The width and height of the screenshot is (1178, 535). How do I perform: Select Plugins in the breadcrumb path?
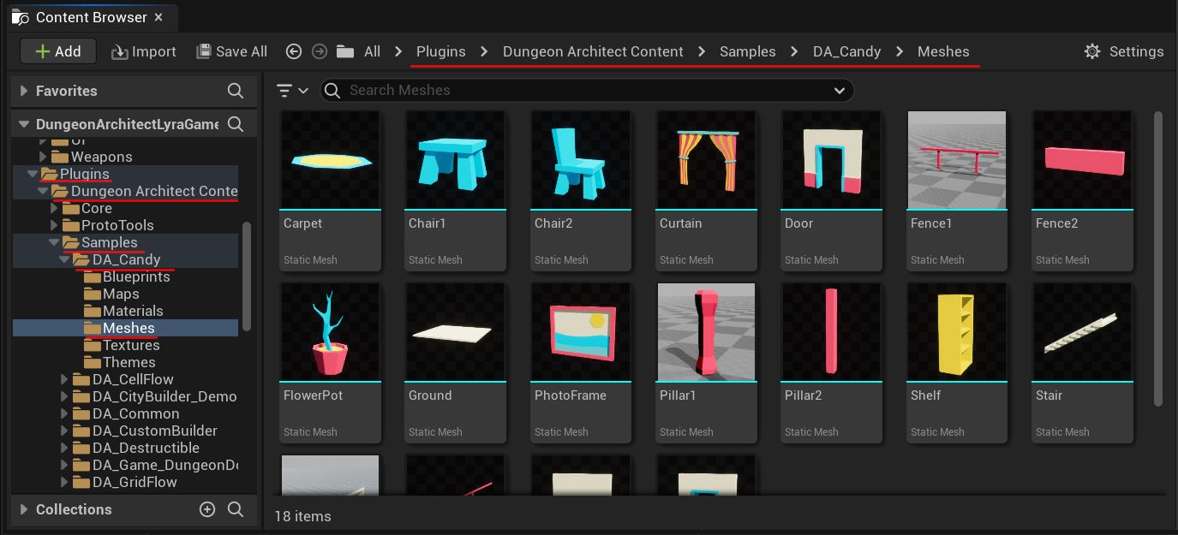441,51
